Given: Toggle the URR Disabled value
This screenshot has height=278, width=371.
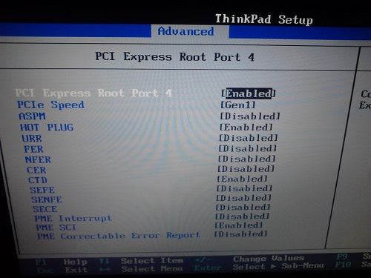Looking at the screenshot, I should (249, 138).
